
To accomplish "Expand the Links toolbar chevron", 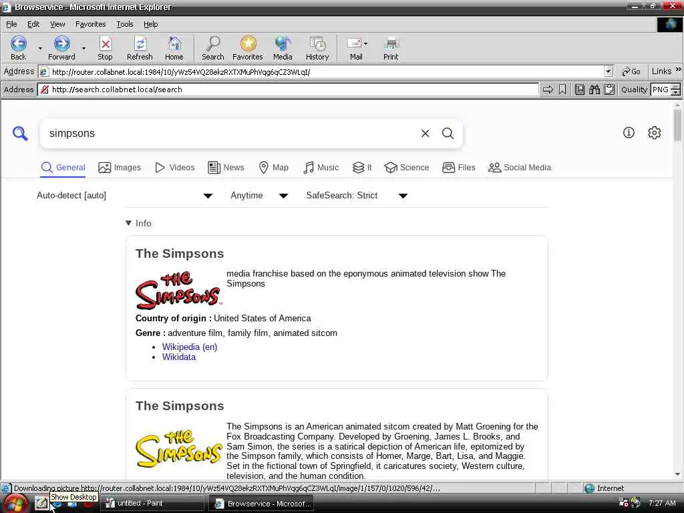I will [x=679, y=69].
